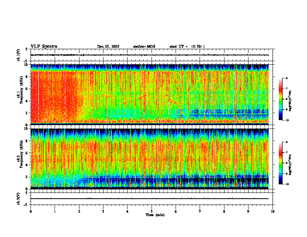Image resolution: width=307 pixels, height=237 pixels.
Task: Click the time axis tick label "9"
Action: [248, 211]
